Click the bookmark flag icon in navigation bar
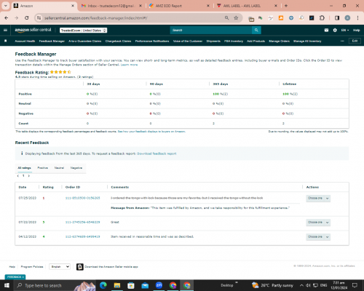364x291 pixels. click(5, 41)
